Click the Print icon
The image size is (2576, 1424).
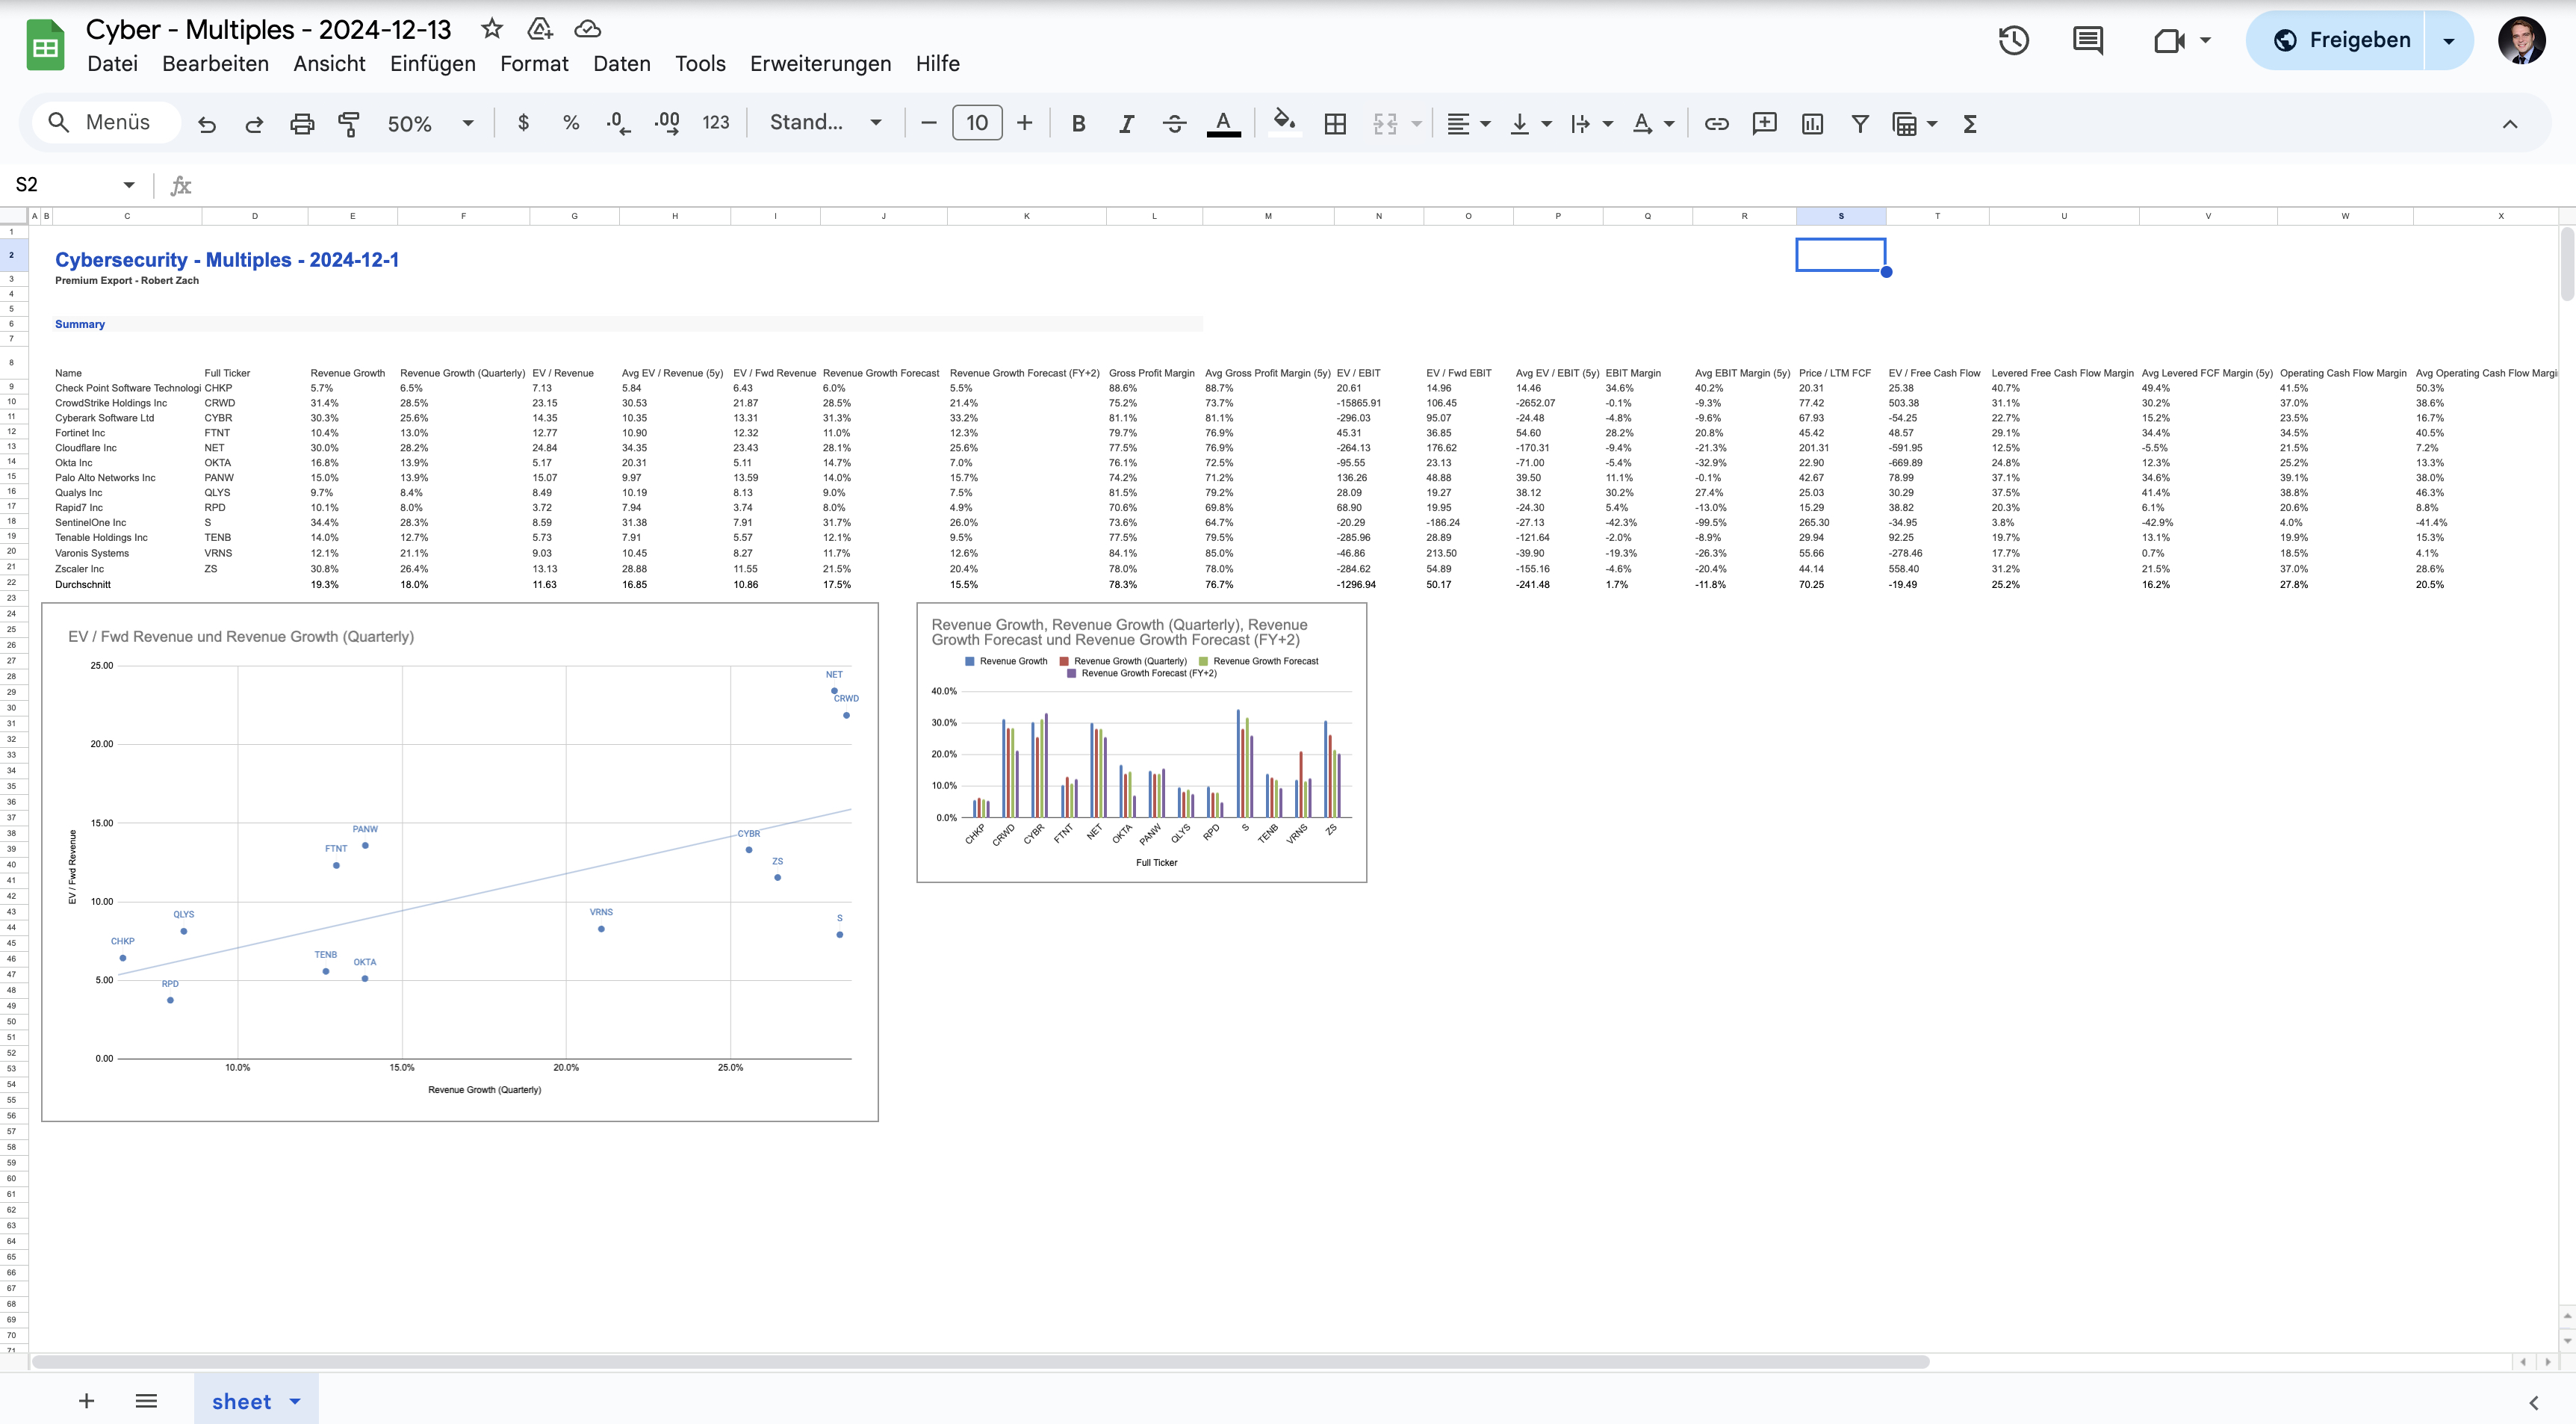tap(302, 124)
